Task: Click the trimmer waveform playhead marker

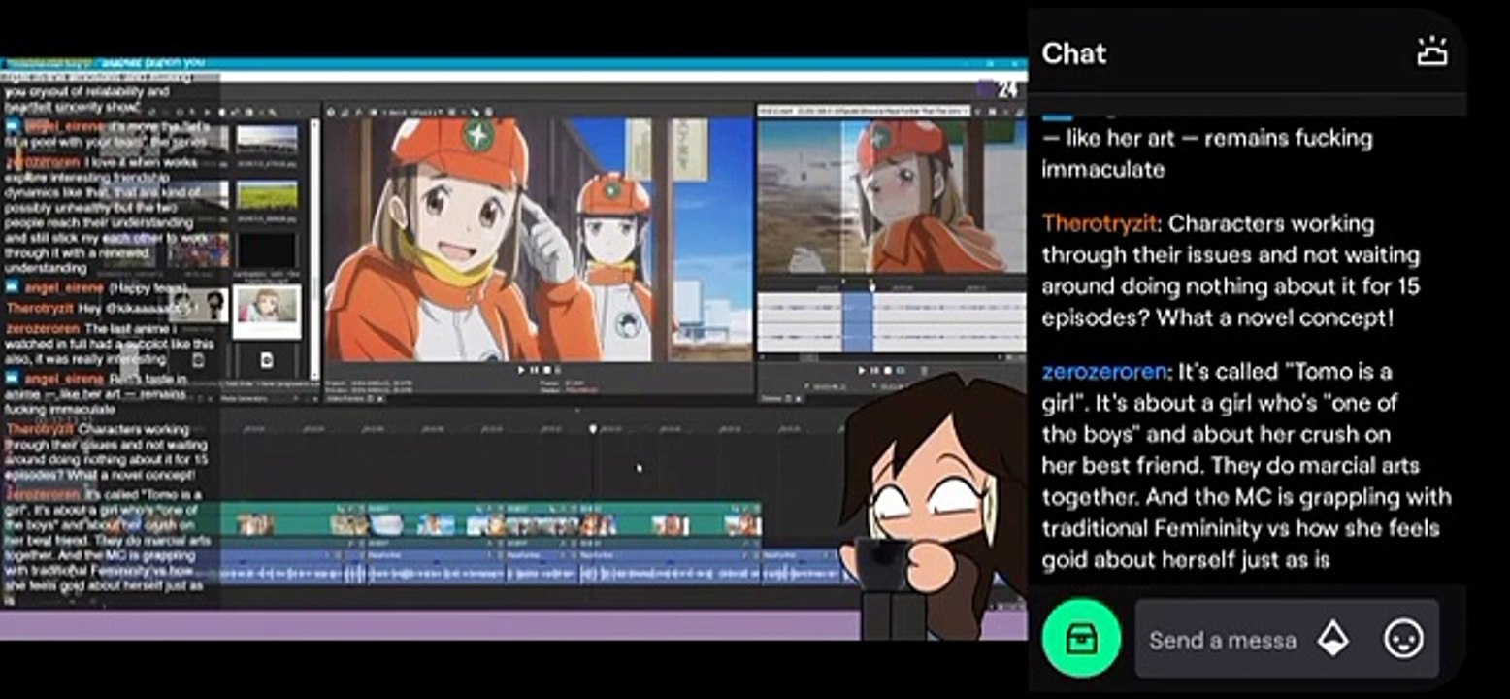Action: (x=871, y=286)
